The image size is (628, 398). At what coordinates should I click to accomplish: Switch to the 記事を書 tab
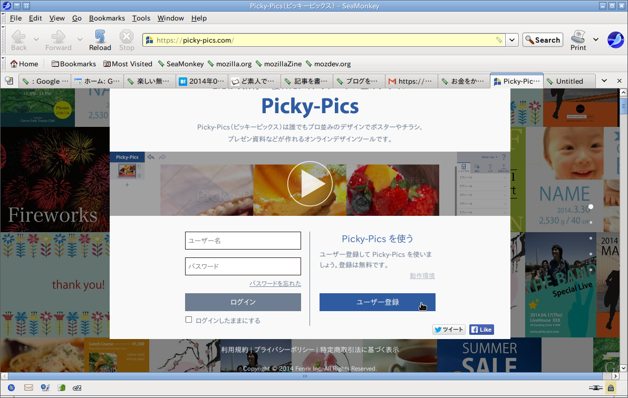pyautogui.click(x=306, y=81)
